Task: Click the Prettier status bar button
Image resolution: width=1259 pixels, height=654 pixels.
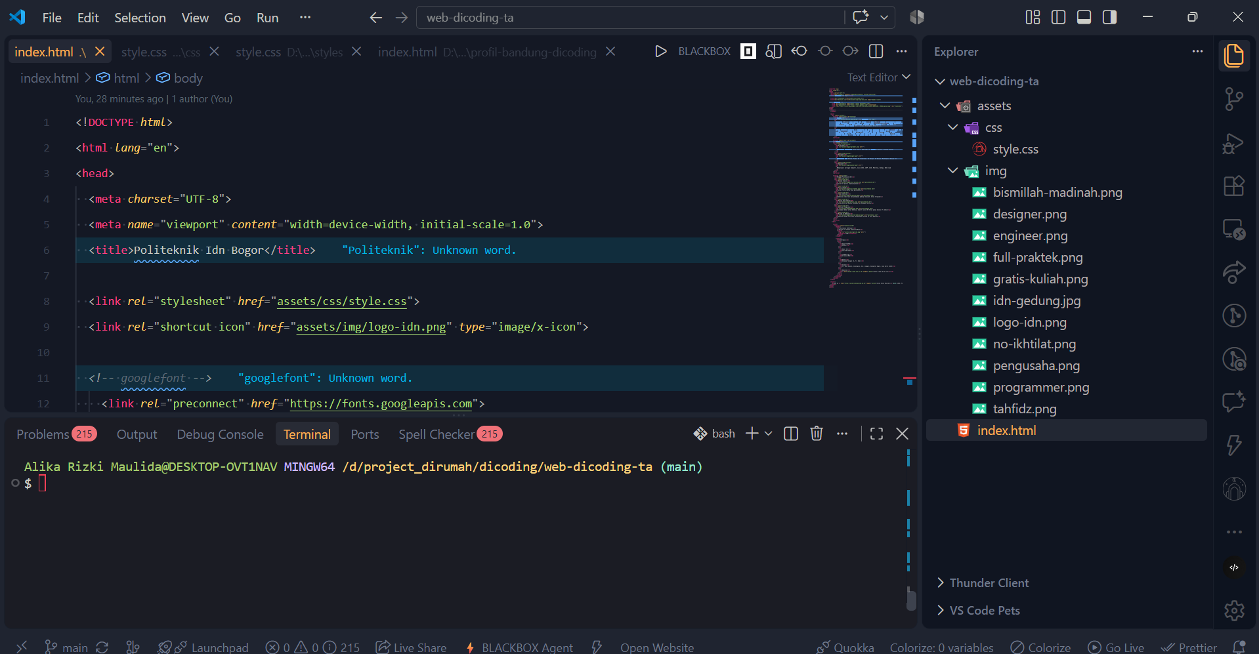Action: pos(1189,647)
